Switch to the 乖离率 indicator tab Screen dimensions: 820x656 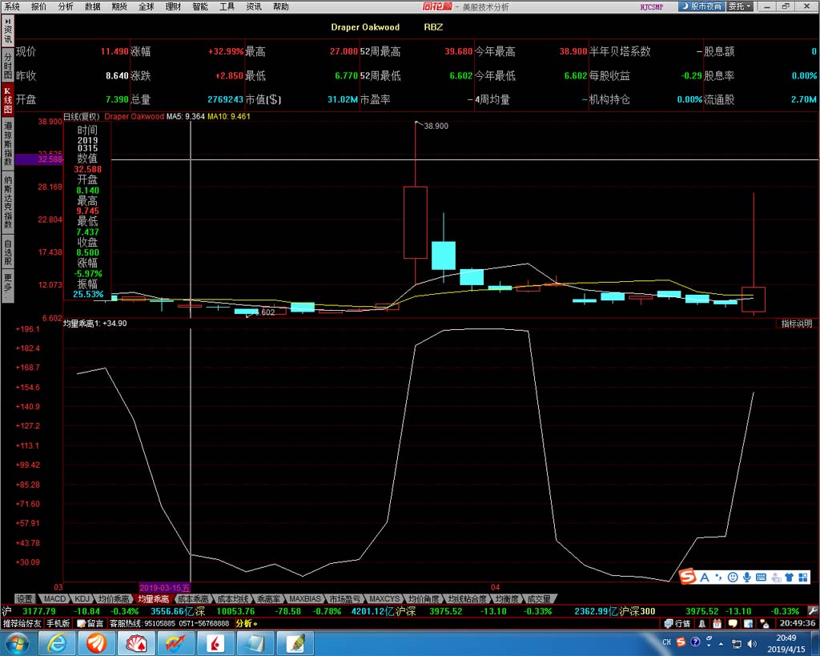pyautogui.click(x=268, y=598)
